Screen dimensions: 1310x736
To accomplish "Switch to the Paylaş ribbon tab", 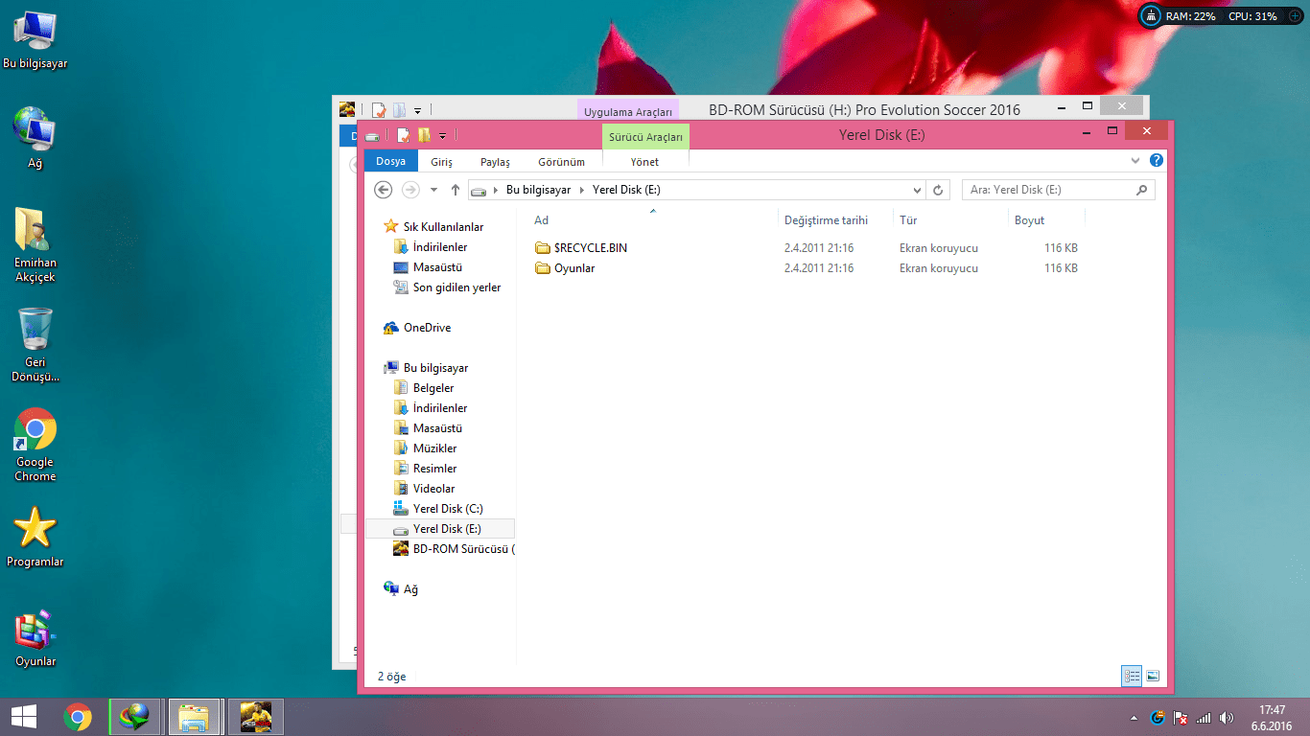I will coord(495,162).
